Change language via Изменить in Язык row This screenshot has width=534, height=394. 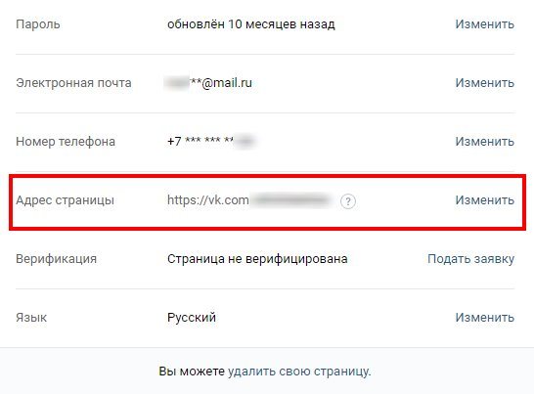point(485,318)
